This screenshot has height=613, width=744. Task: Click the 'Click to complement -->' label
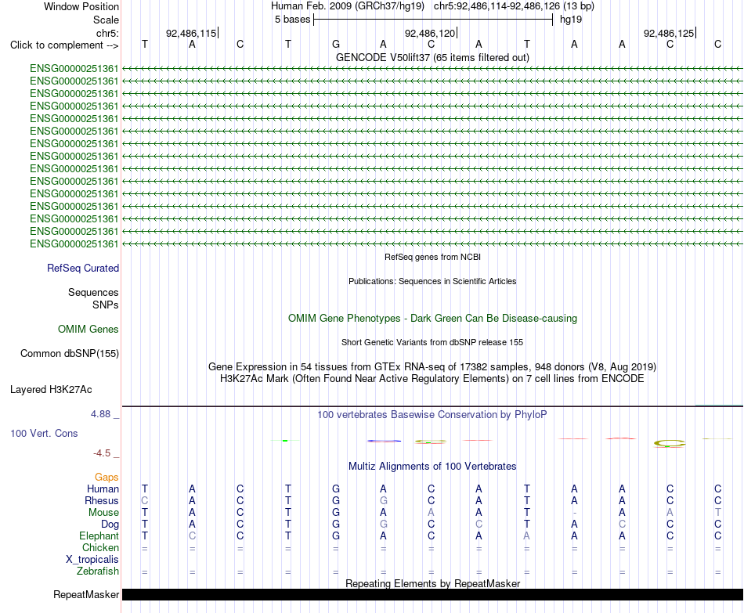coord(64,45)
